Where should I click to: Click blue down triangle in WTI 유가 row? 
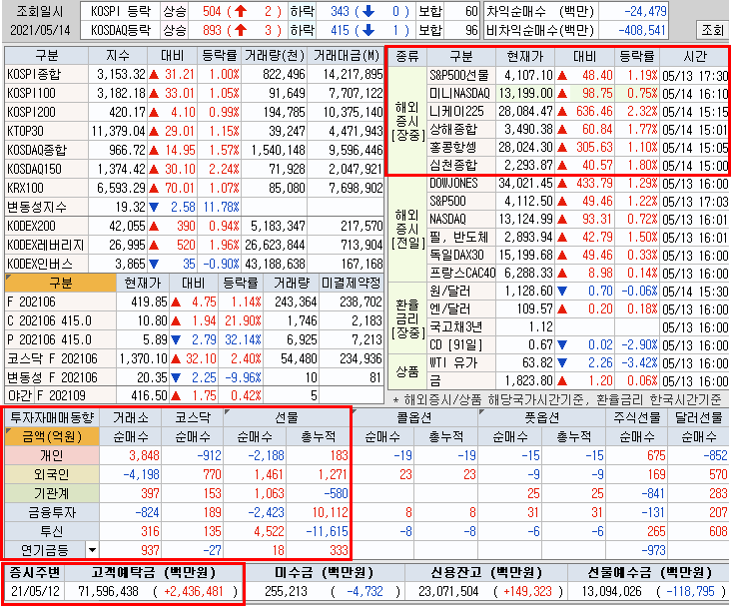pyautogui.click(x=562, y=363)
